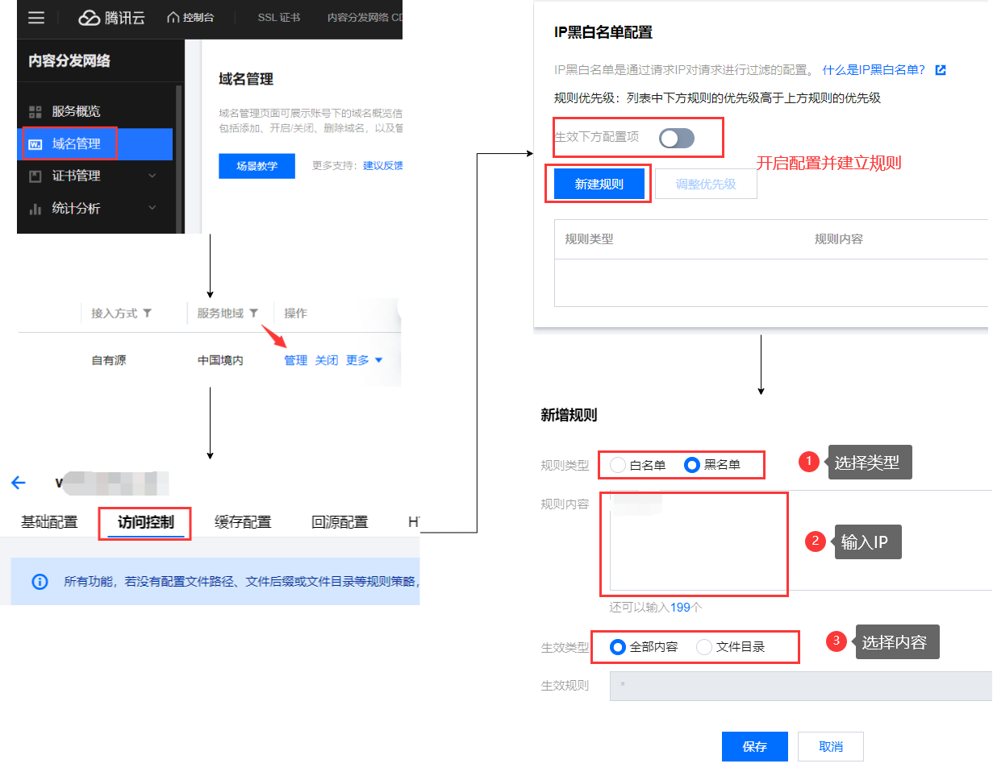Choose the 文件目录 radio option

pos(704,647)
